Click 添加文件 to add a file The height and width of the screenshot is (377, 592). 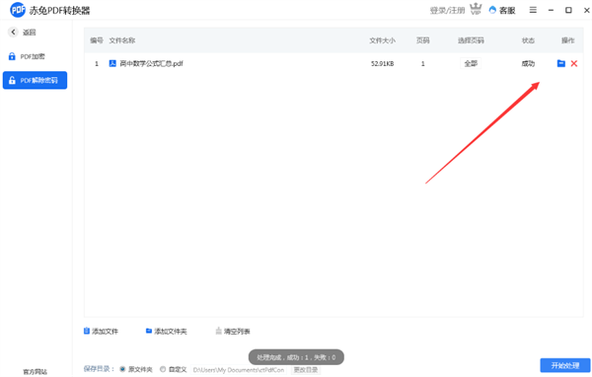tap(101, 332)
